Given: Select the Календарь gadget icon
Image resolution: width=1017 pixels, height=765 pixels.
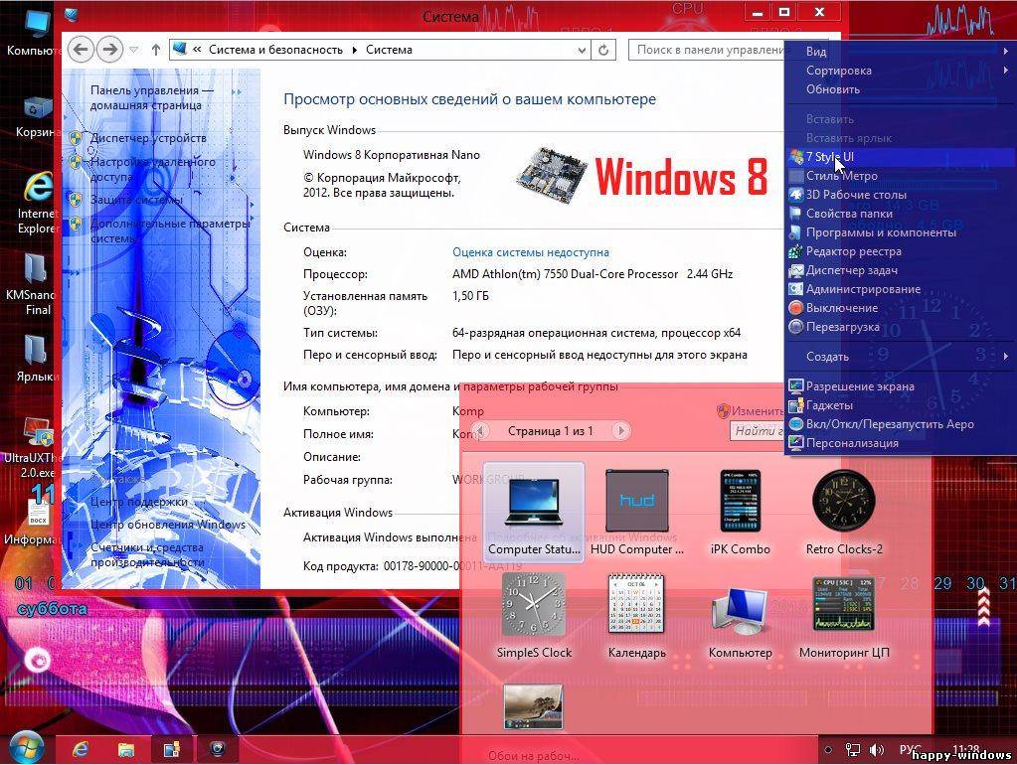Looking at the screenshot, I should click(637, 605).
